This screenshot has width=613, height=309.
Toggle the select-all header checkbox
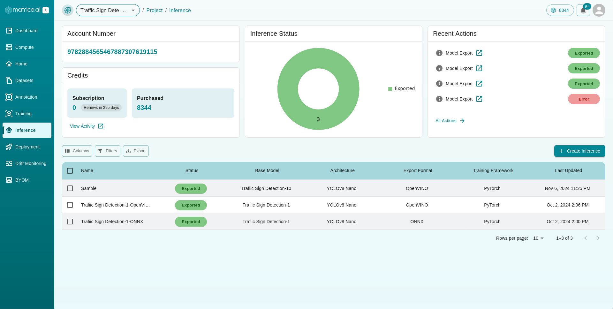[x=70, y=171]
